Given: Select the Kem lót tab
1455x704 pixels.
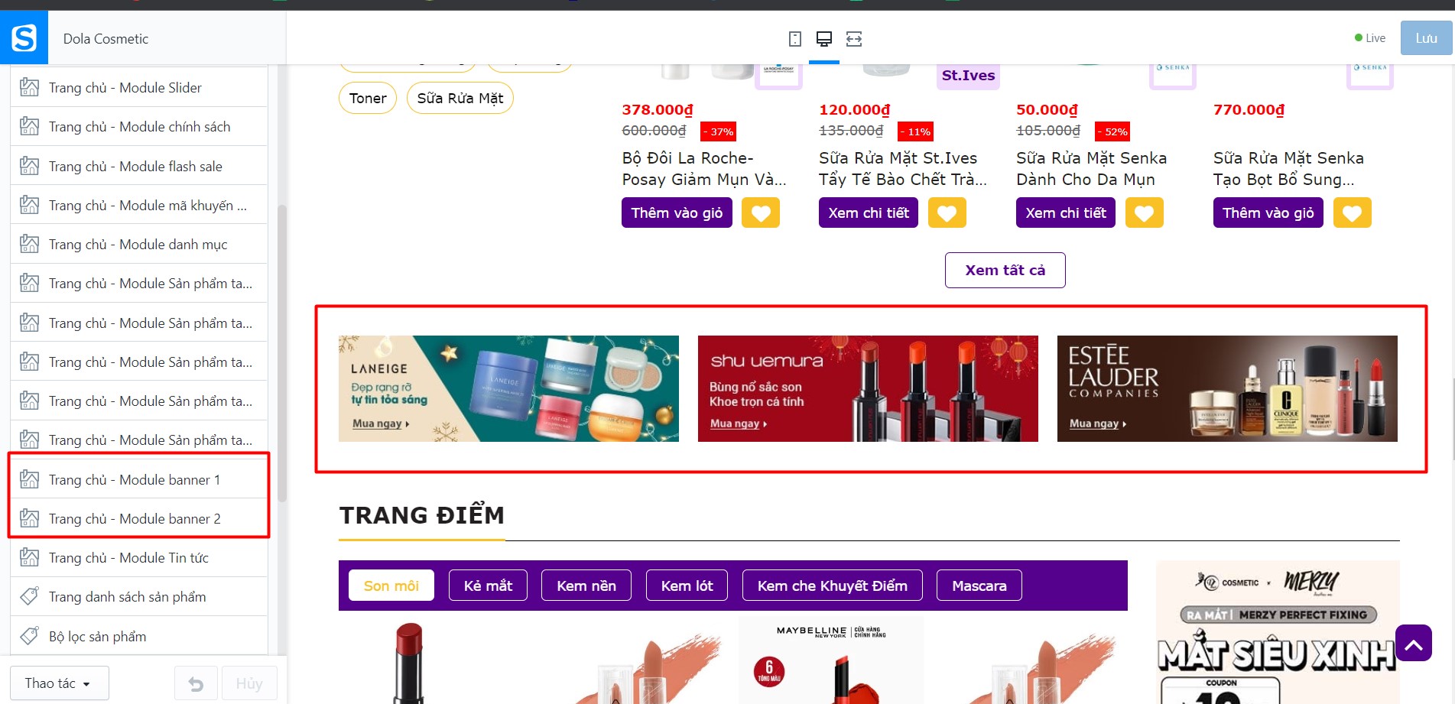Looking at the screenshot, I should pos(687,586).
